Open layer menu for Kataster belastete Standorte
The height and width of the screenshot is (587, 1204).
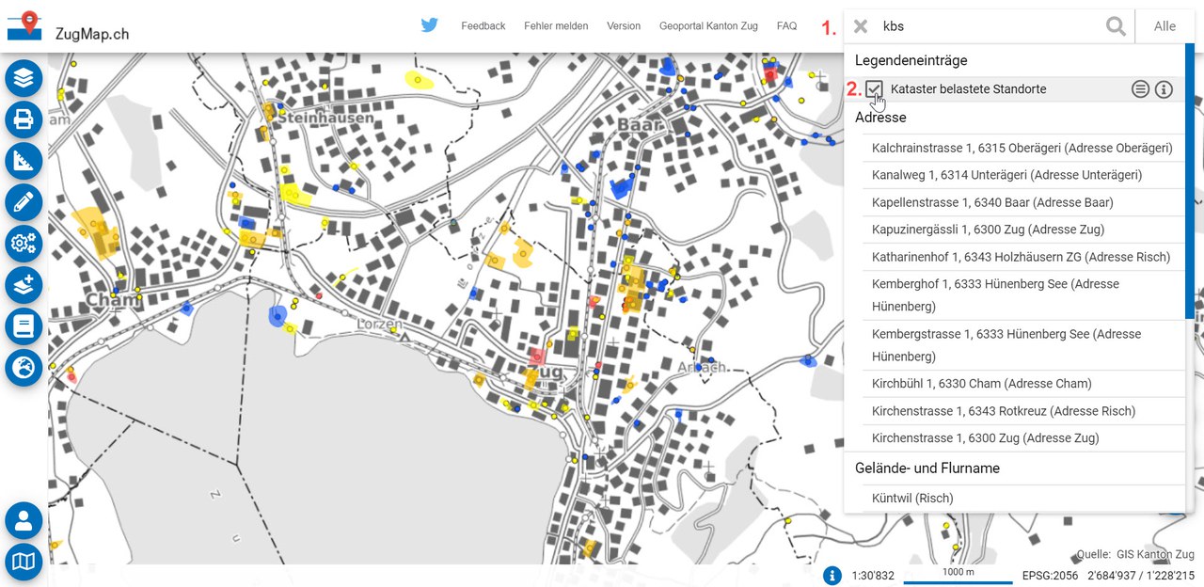point(1140,89)
